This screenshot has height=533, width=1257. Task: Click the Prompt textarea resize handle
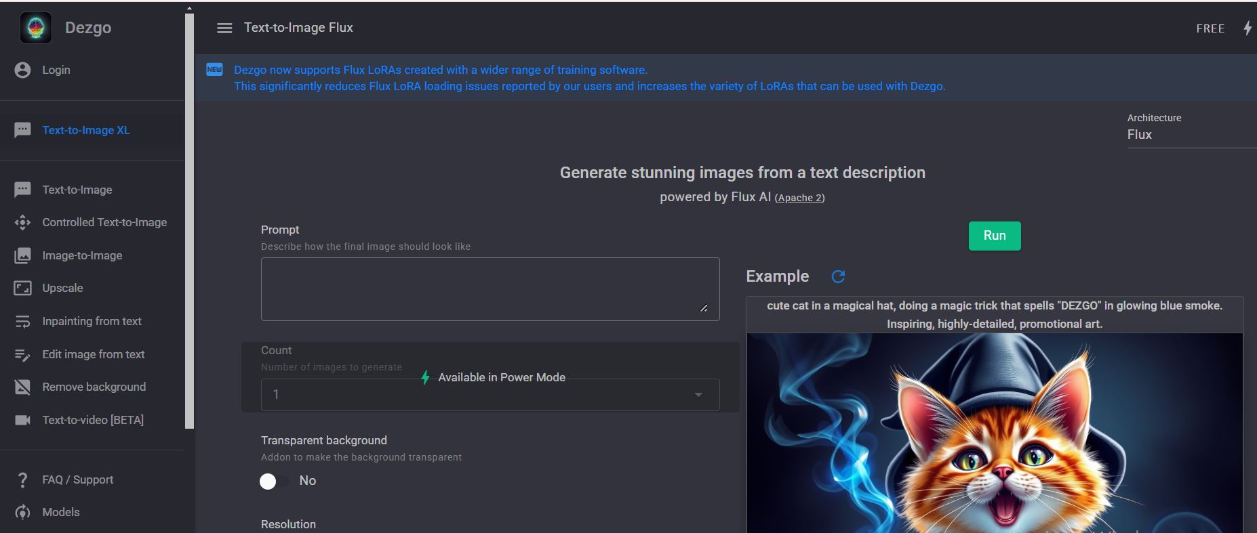click(704, 308)
